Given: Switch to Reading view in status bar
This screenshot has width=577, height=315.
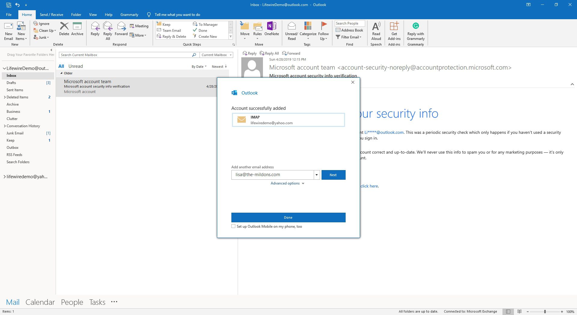Looking at the screenshot, I should (519, 311).
